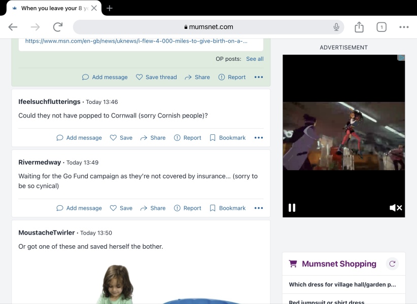Screen dimensions: 417x304
Task: Click 'See all' next to OP posts
Action: (x=255, y=59)
